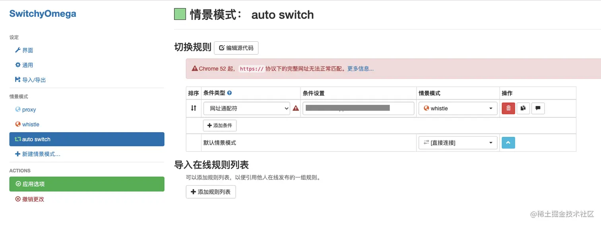
Task: Click the condition type help question icon
Action: [229, 93]
